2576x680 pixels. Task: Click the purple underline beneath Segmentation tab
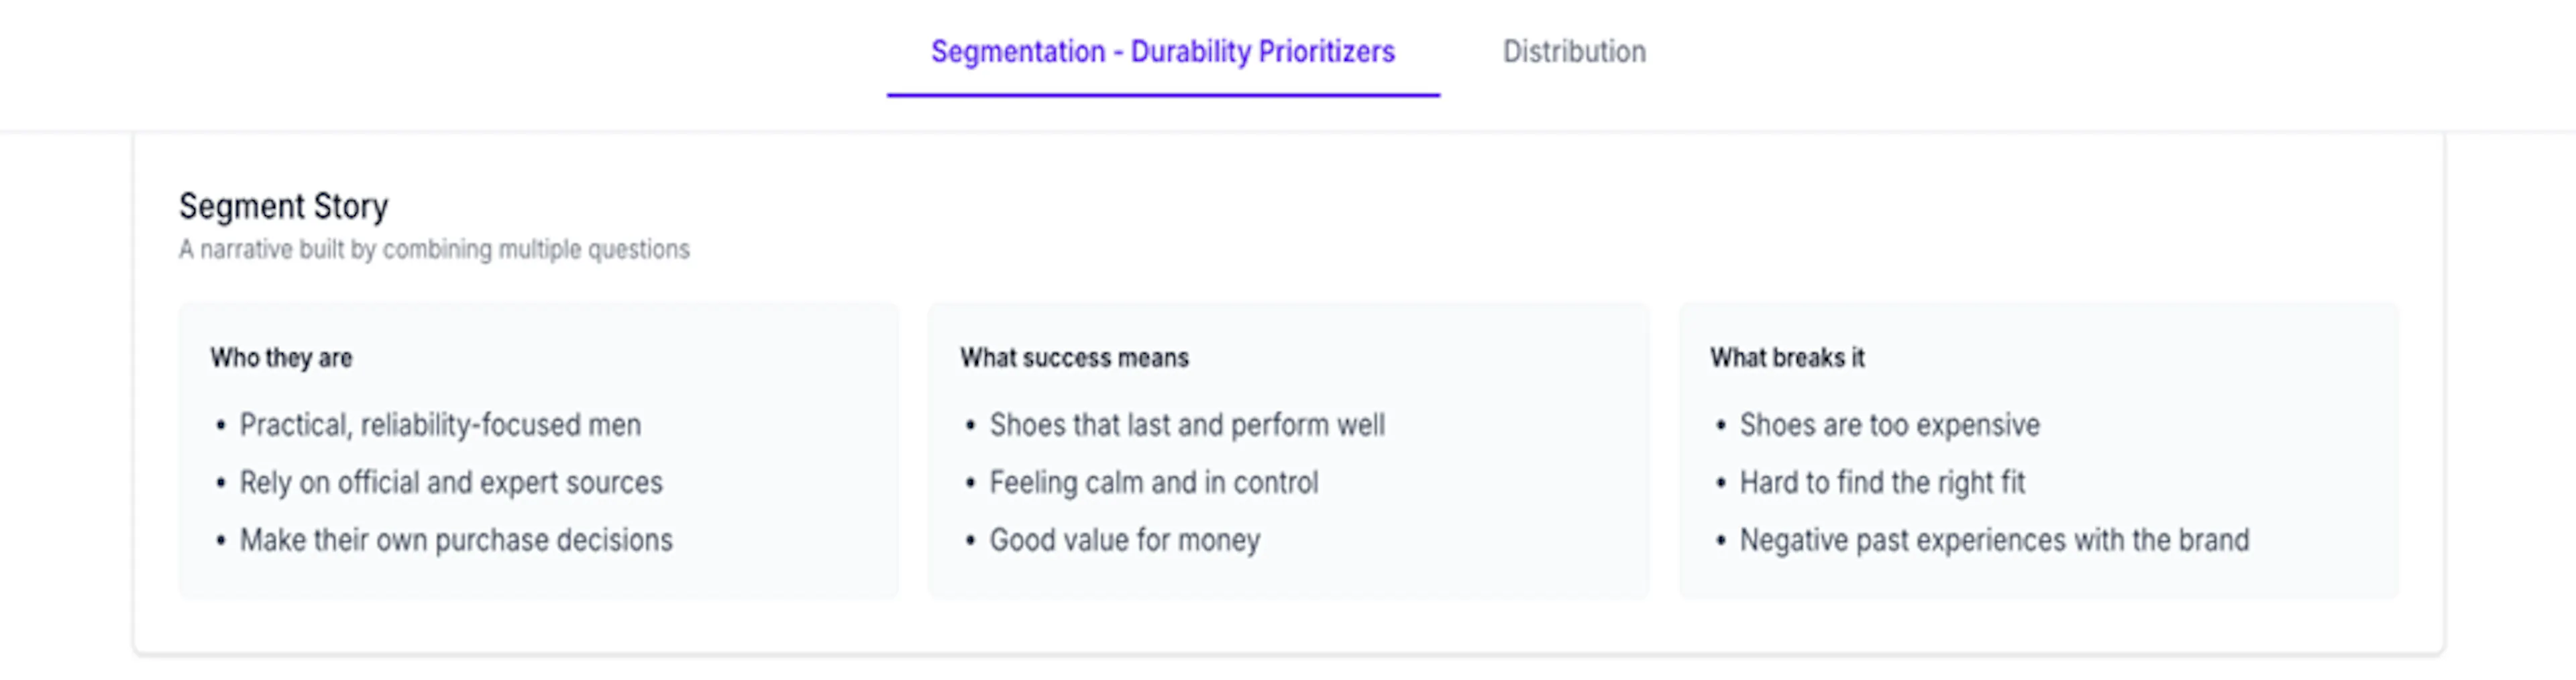1163,95
